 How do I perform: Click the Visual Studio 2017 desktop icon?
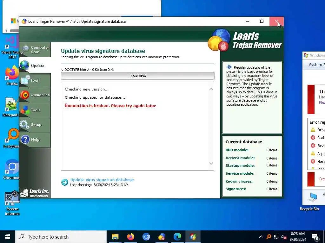[x=10, y=47]
